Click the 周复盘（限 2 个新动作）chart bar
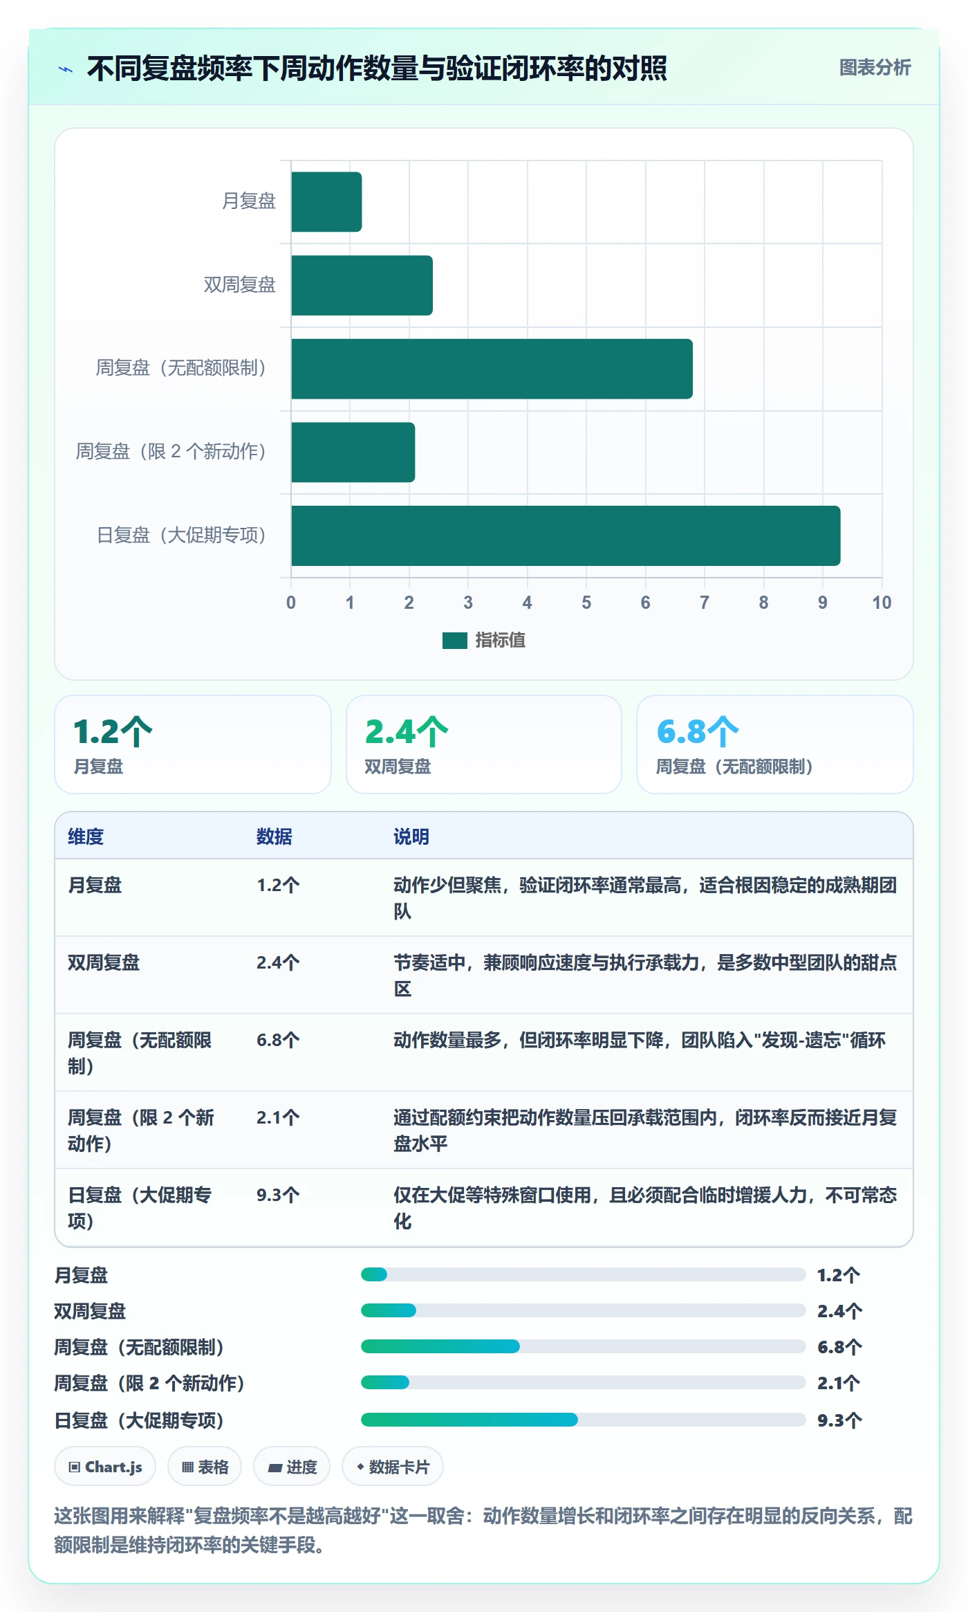968x1612 pixels. point(353,452)
